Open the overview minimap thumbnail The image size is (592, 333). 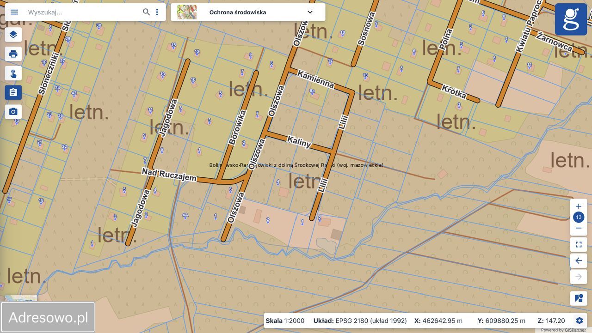(x=21, y=298)
